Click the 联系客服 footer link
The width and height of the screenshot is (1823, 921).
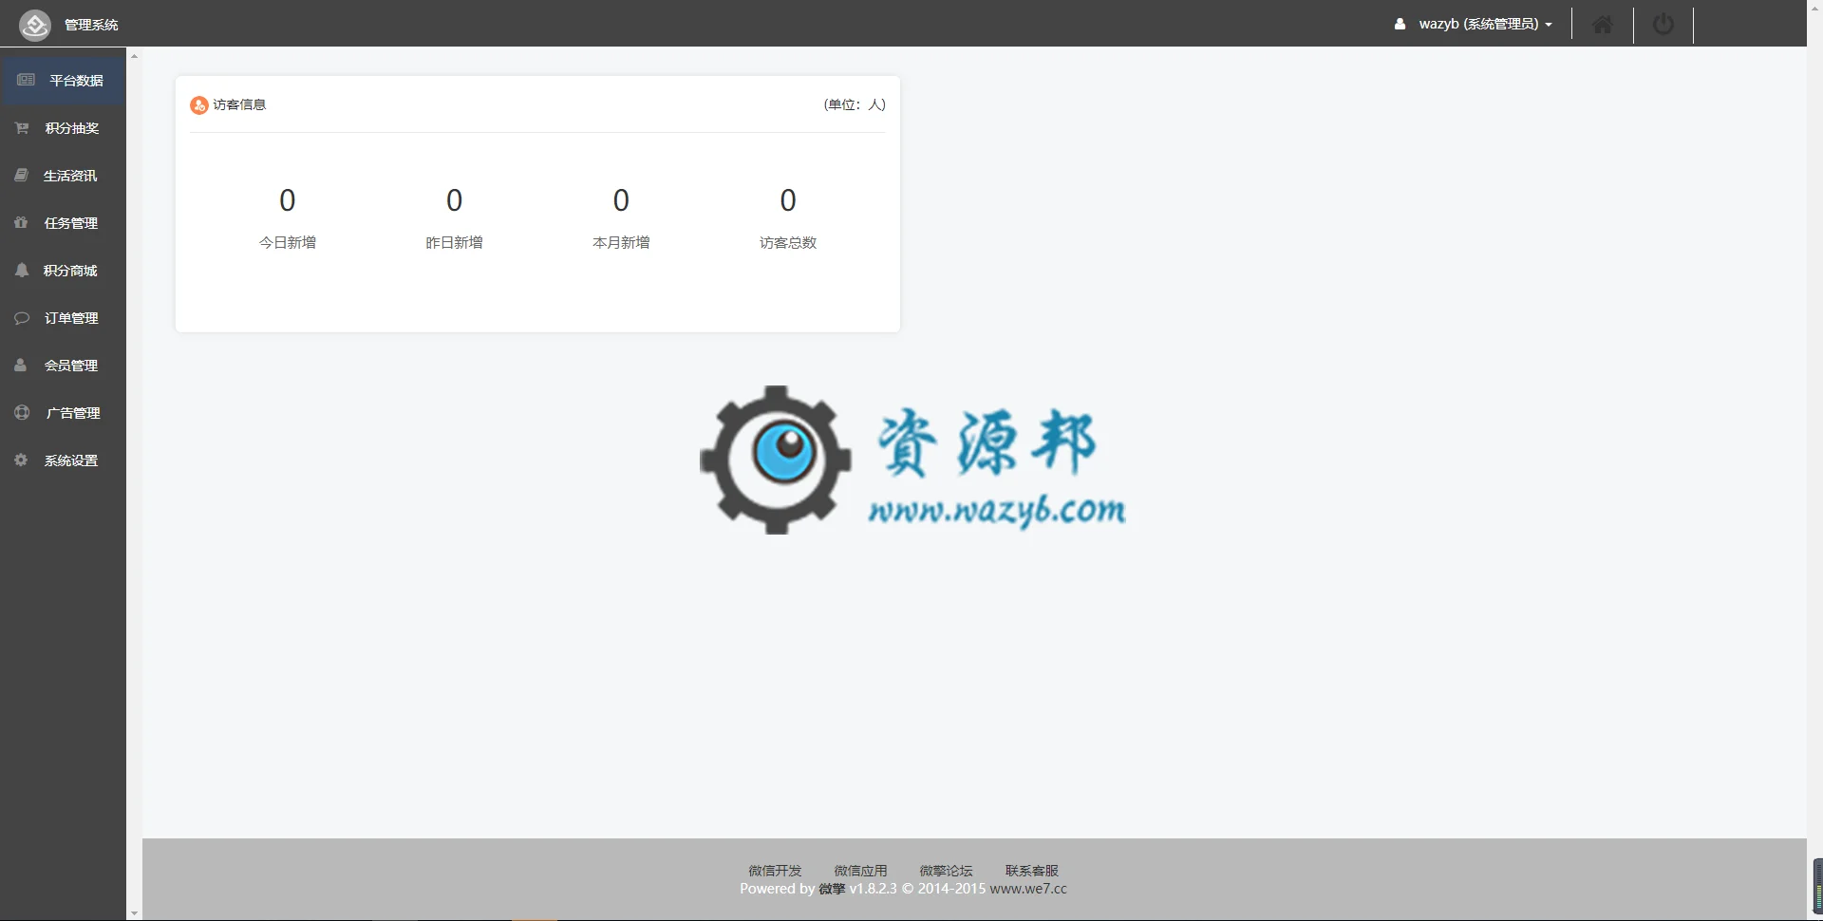pyautogui.click(x=1031, y=871)
